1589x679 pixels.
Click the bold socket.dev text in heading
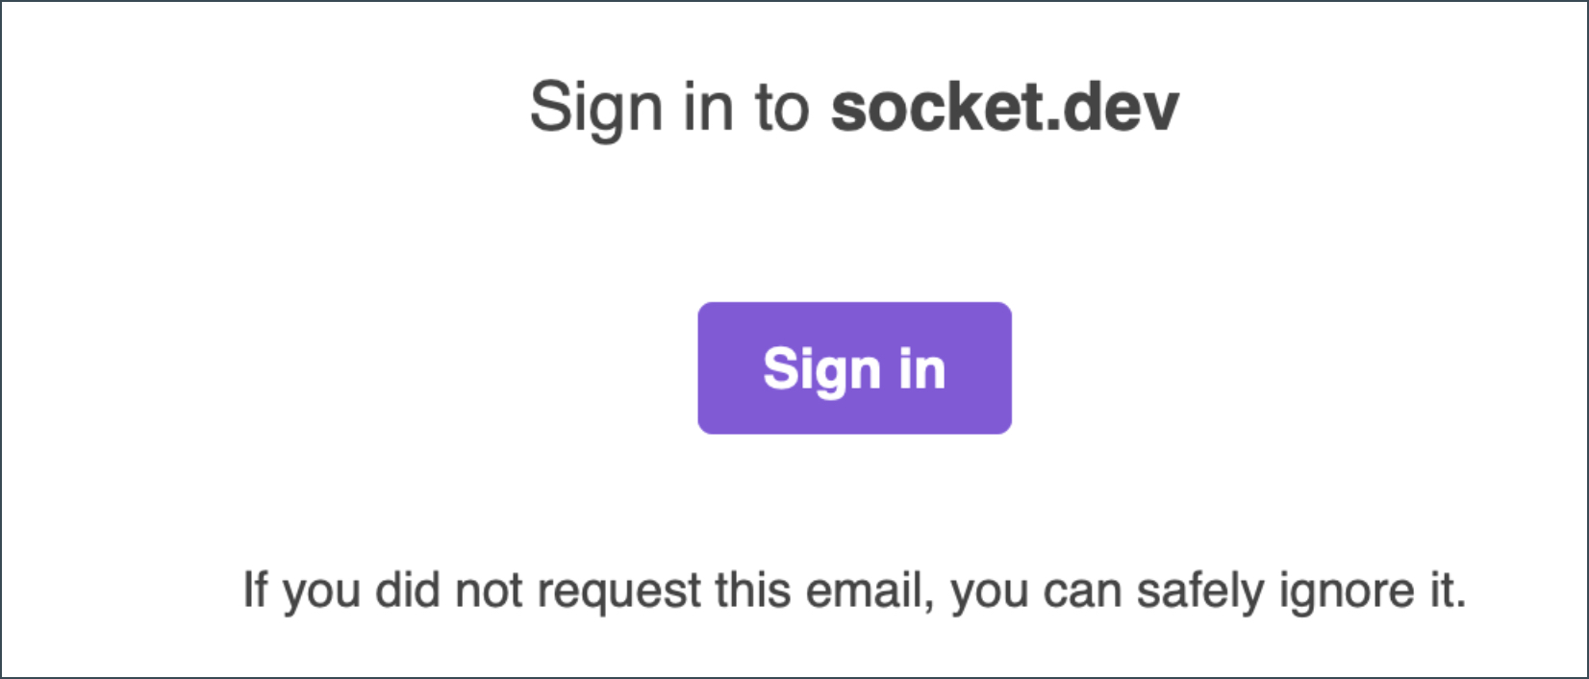pyautogui.click(x=1004, y=107)
